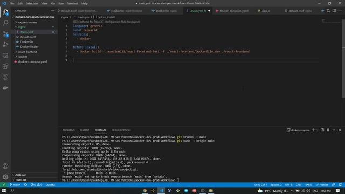Viewport: 345px width, 194px height.
Task: Click the Windows taskbar search icon
Action: pos(12,190)
